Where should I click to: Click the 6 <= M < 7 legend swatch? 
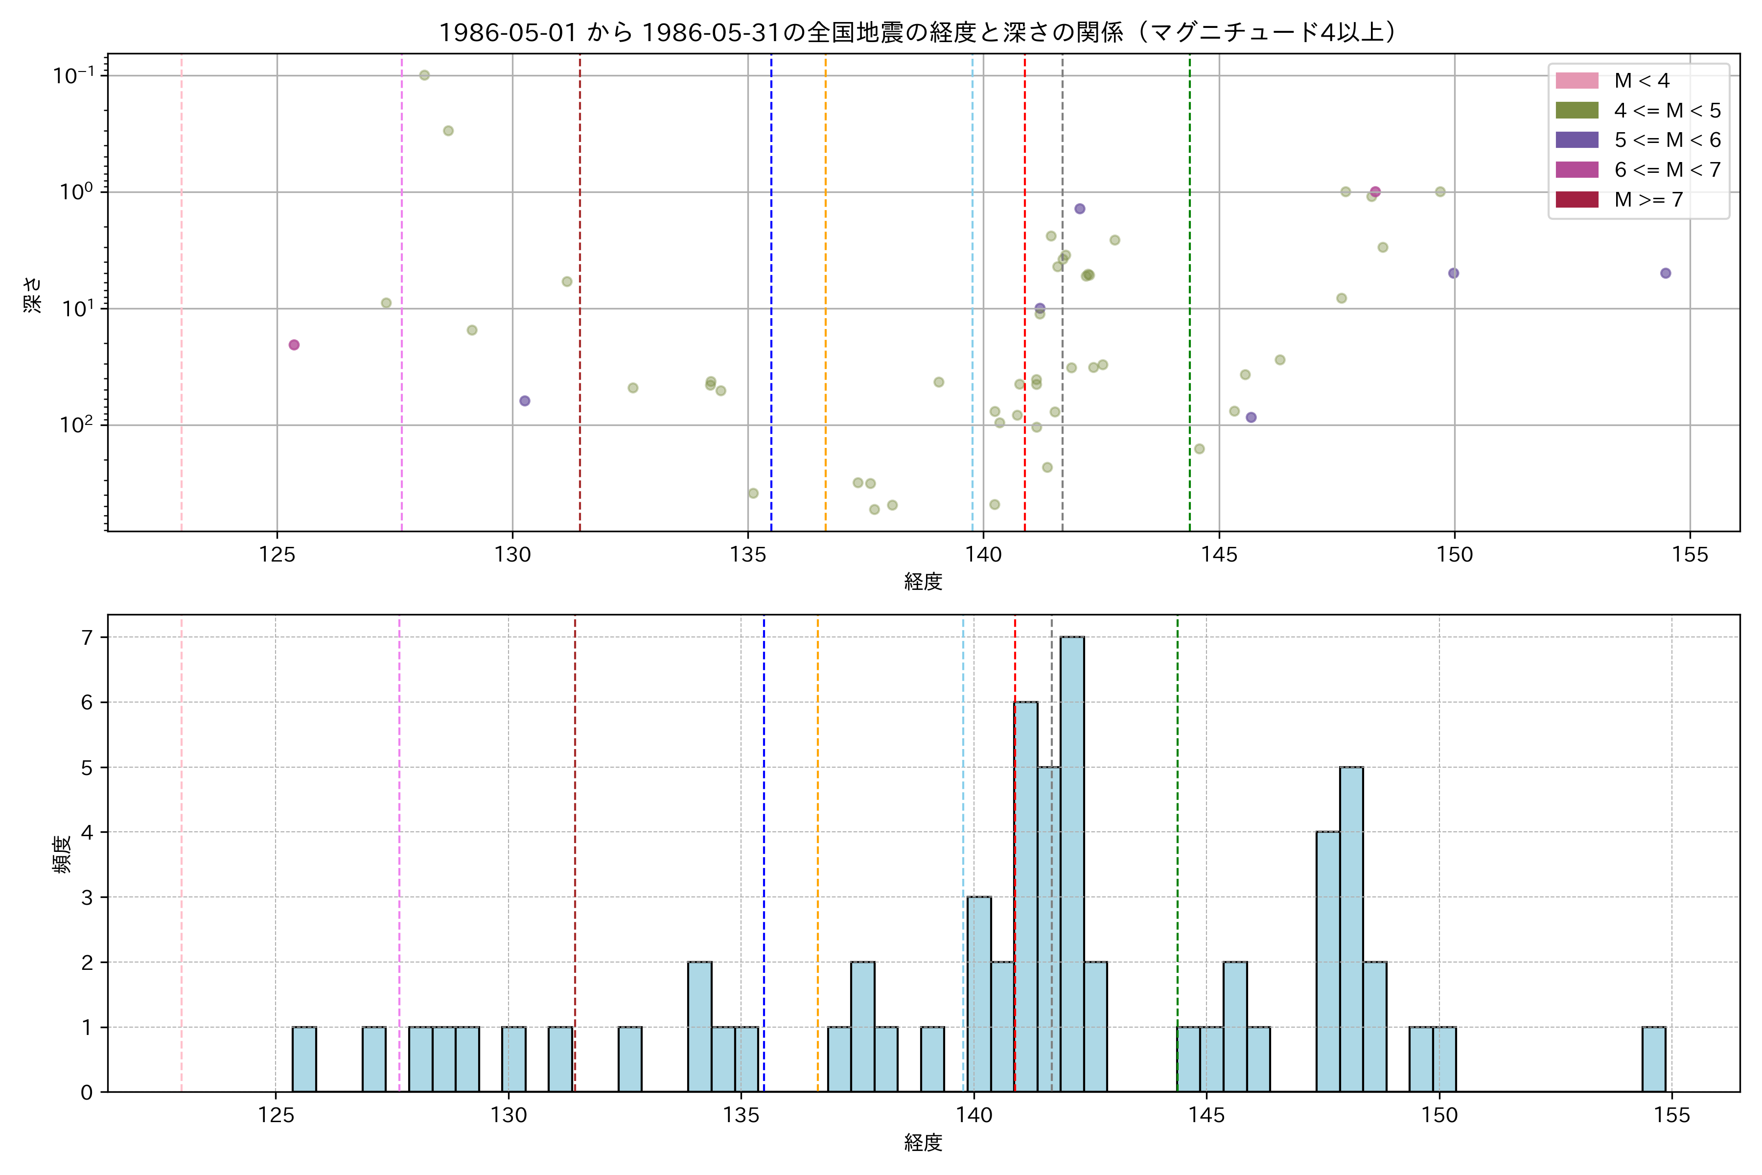tap(1576, 169)
